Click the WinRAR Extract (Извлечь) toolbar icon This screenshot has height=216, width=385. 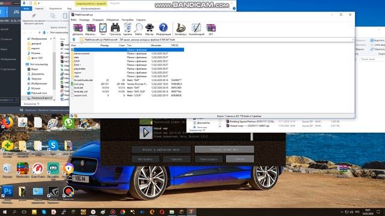point(91,29)
